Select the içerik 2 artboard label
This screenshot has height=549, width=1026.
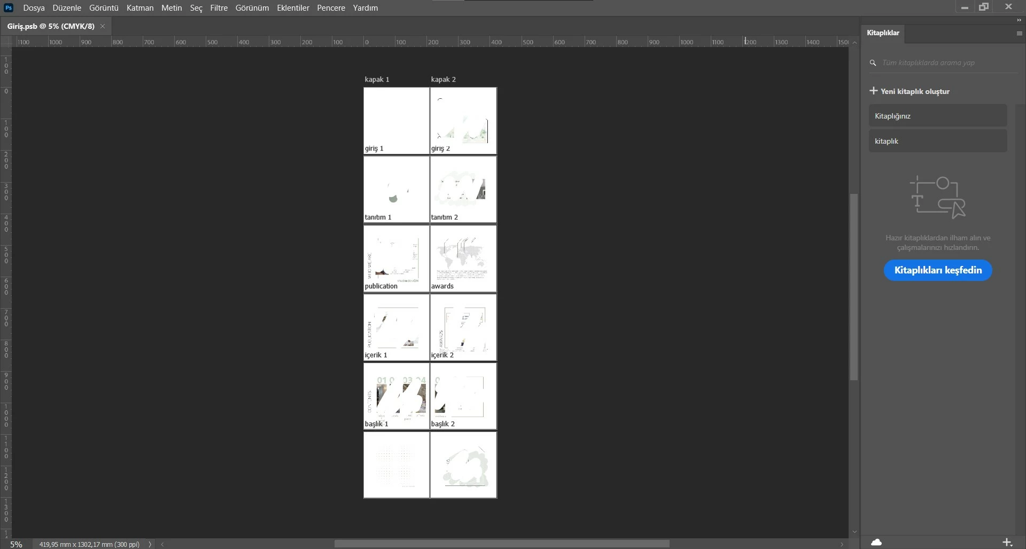(442, 355)
